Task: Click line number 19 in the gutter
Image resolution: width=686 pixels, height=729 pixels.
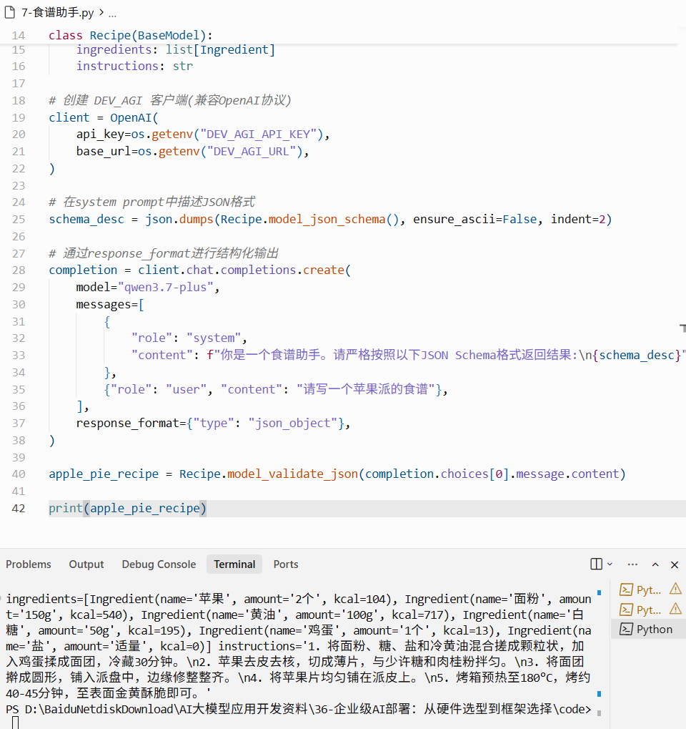Action: (19, 117)
